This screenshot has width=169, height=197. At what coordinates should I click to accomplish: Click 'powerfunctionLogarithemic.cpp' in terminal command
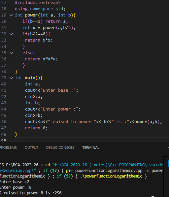click(109, 171)
